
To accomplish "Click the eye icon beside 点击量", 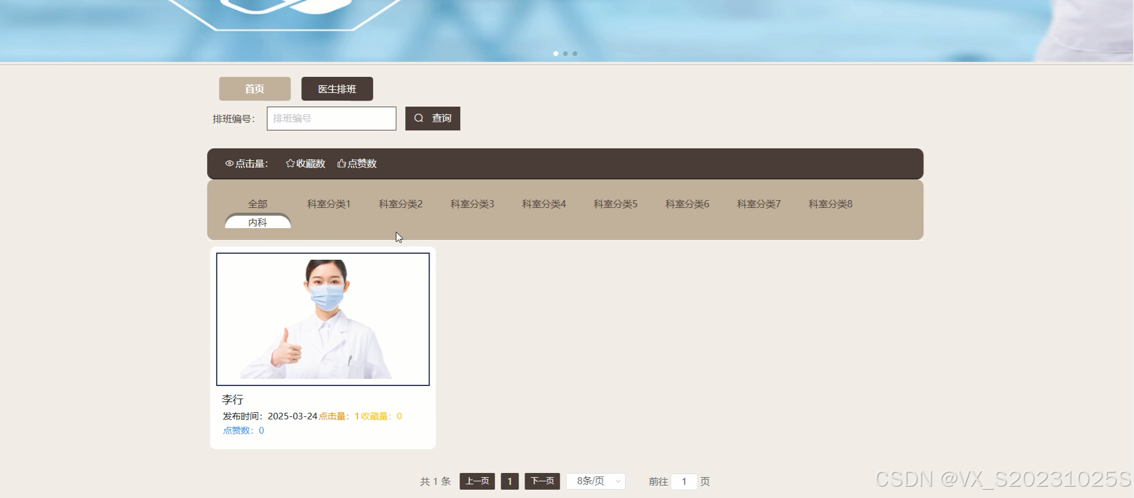I will tap(229, 163).
